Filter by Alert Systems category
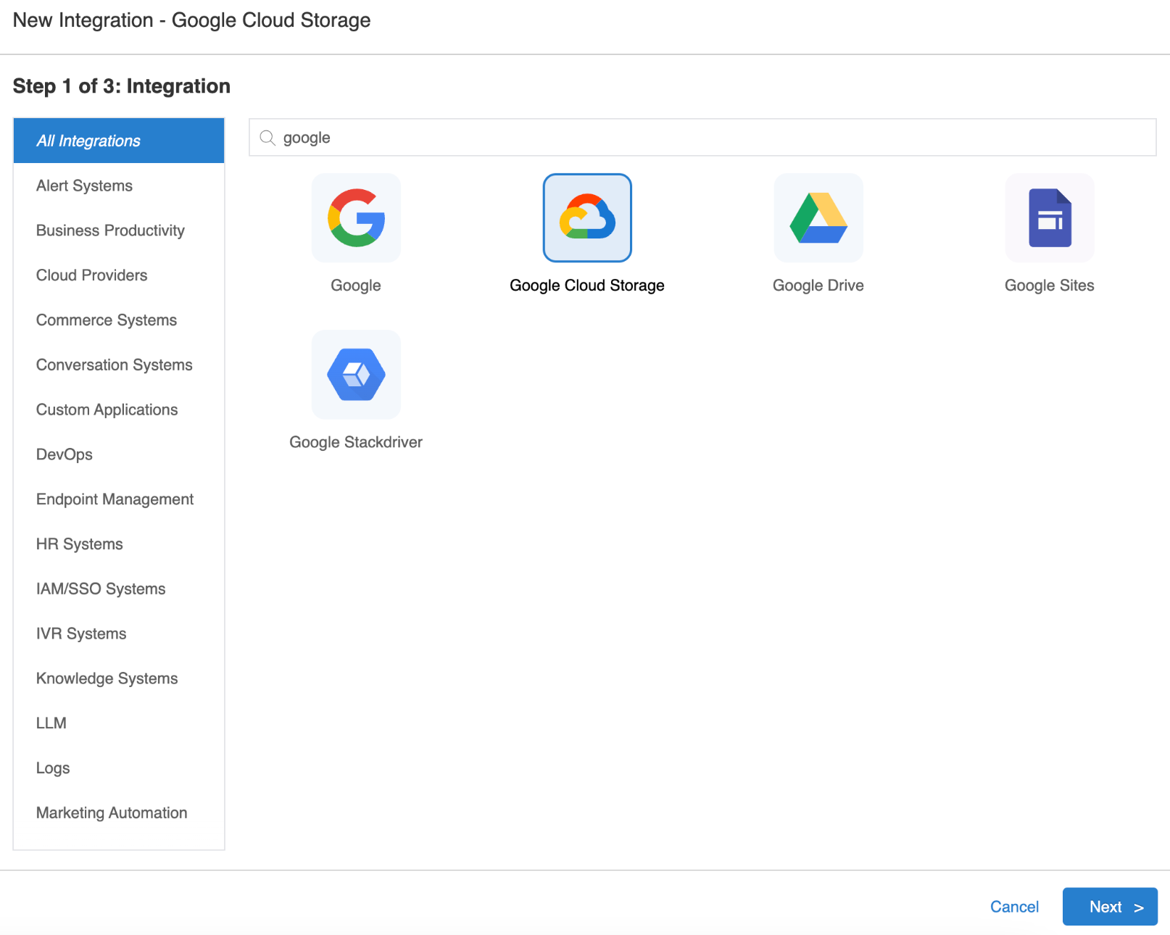This screenshot has height=935, width=1170. point(119,186)
